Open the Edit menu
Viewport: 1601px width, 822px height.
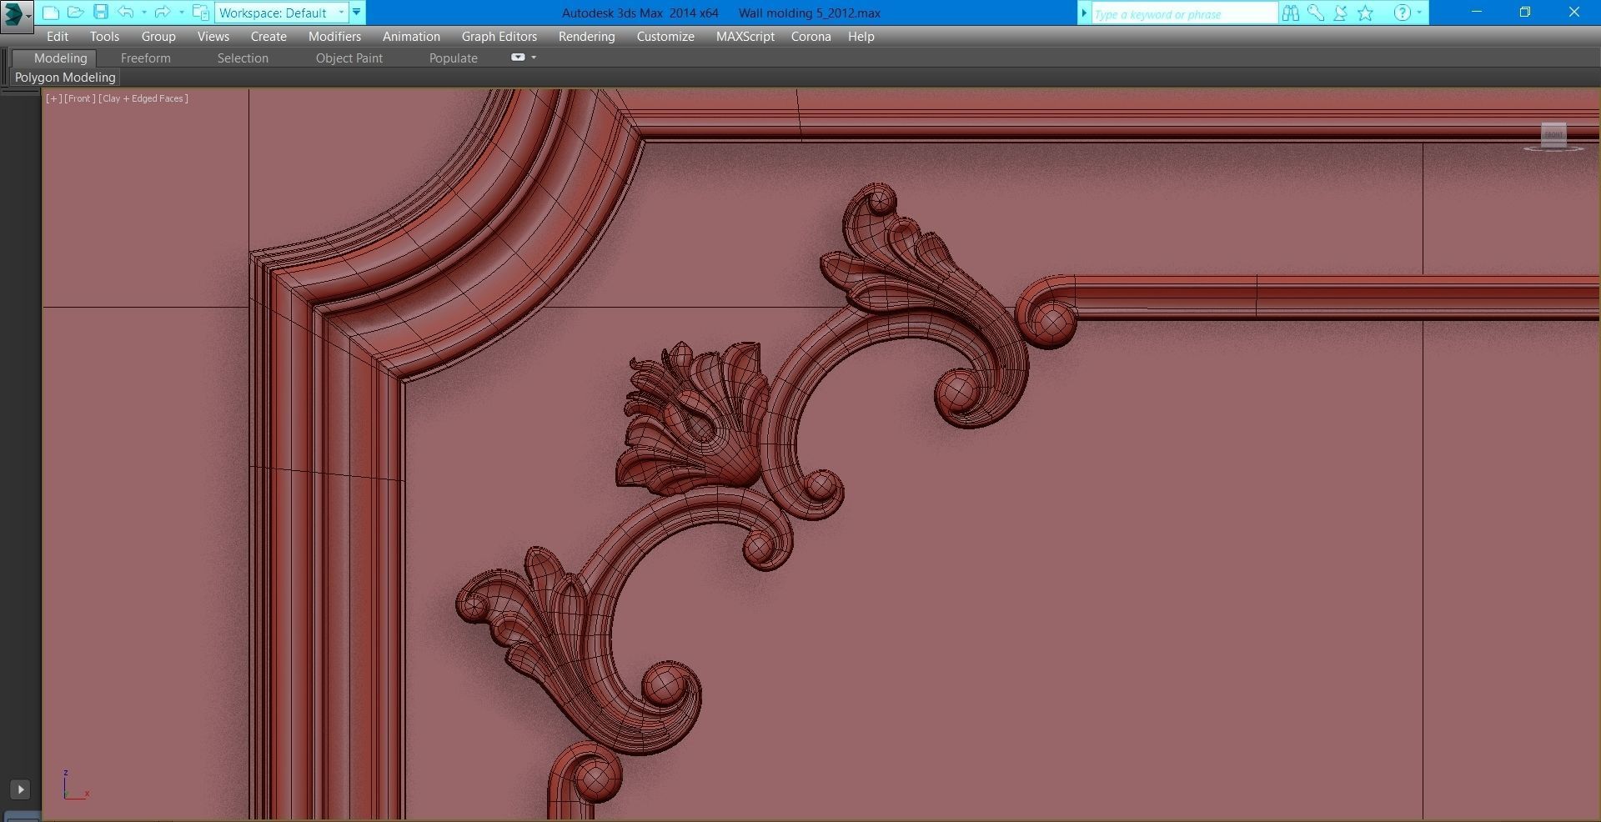click(58, 37)
